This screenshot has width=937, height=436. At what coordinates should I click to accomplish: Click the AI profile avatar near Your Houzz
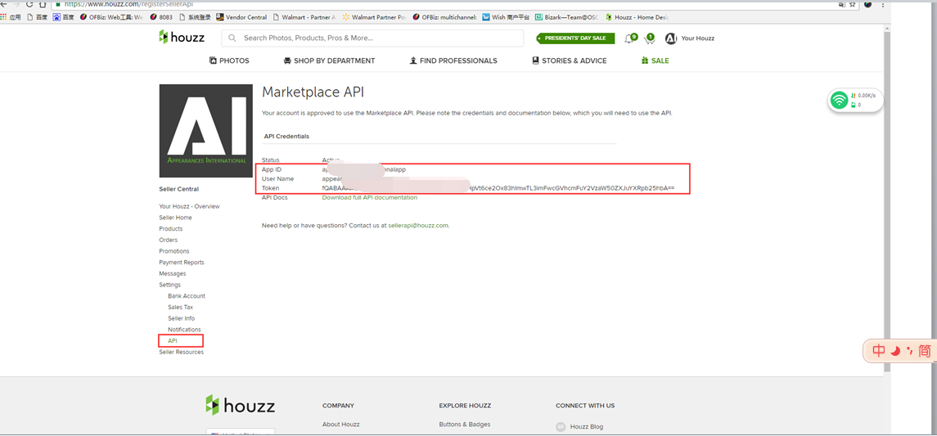pos(671,38)
